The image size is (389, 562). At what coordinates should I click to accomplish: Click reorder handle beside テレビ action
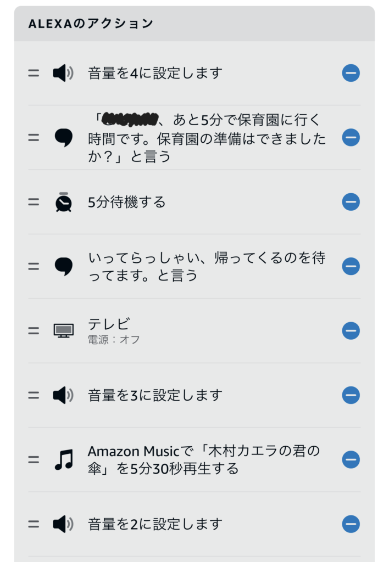tap(34, 330)
